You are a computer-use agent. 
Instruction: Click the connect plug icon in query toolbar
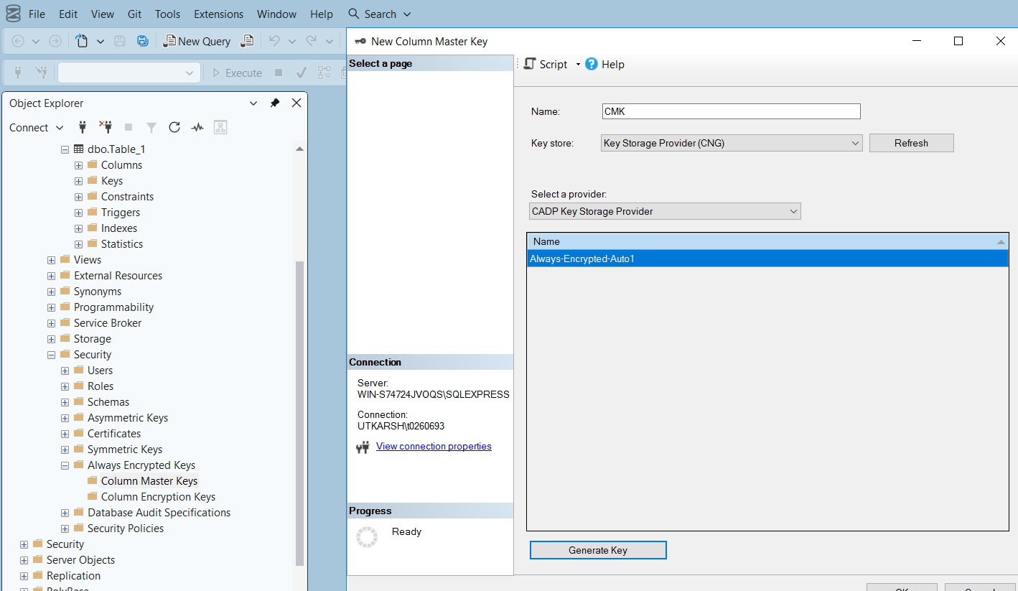pyautogui.click(x=19, y=73)
